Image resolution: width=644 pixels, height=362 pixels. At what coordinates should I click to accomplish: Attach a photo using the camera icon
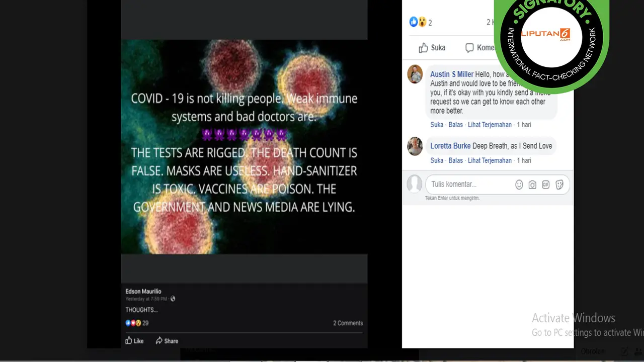(x=532, y=185)
